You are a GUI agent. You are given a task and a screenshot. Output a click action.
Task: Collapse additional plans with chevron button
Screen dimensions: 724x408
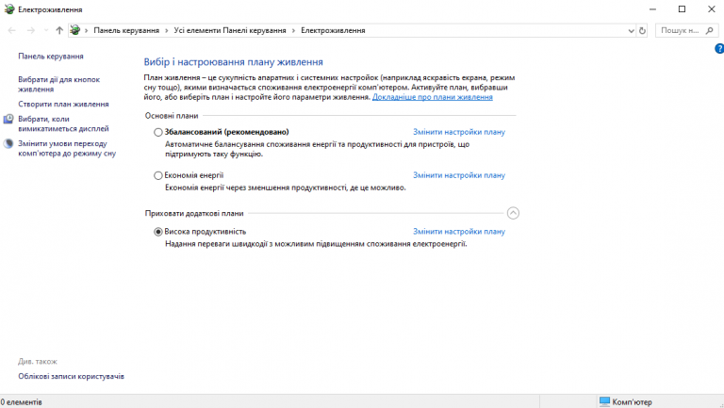click(513, 213)
